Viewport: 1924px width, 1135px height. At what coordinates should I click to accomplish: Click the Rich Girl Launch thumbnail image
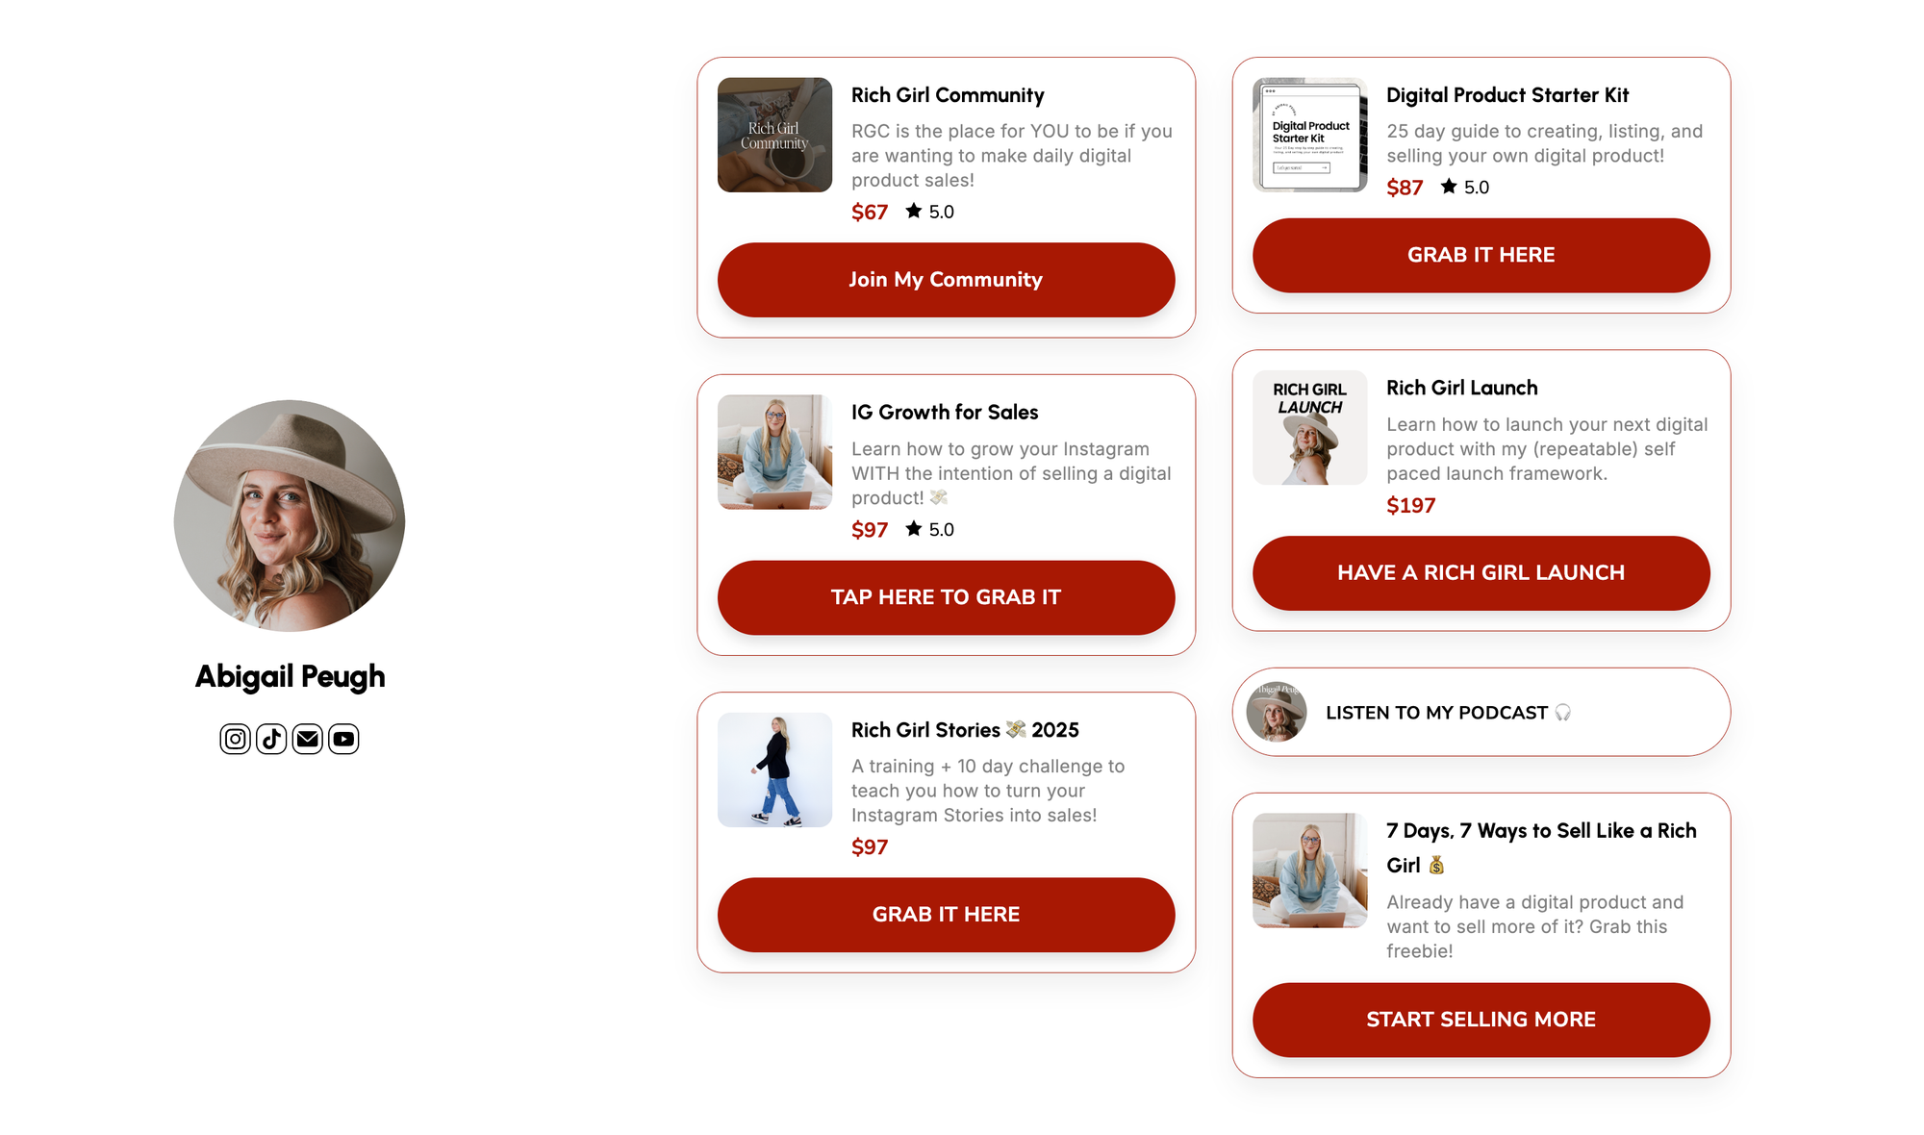pos(1309,427)
